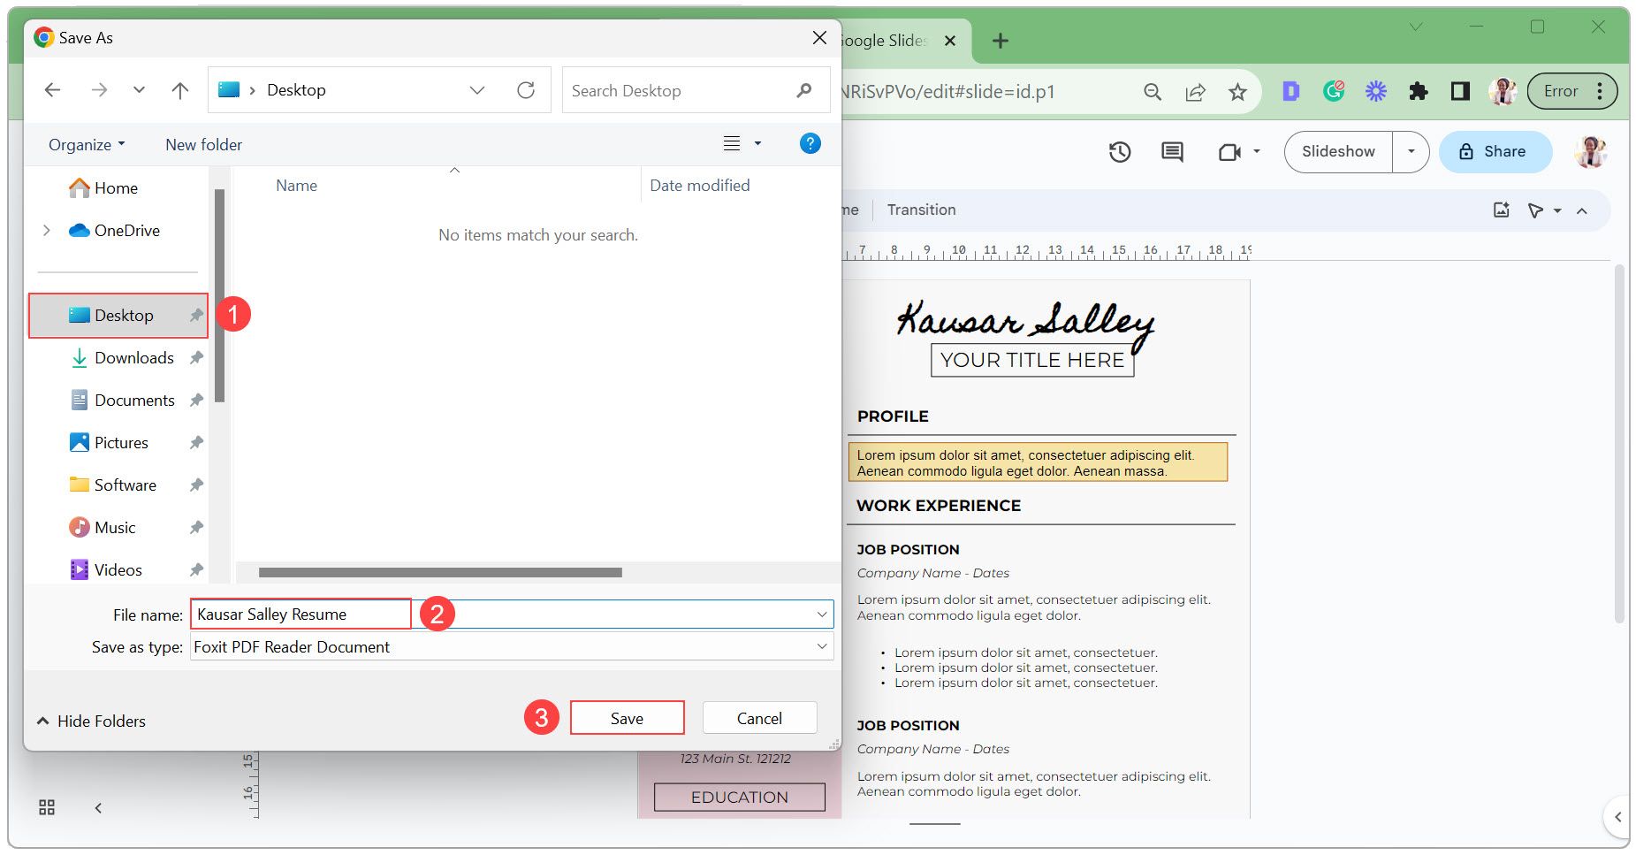Click the insert background image icon
This screenshot has width=1636, height=855.
coord(1500,210)
